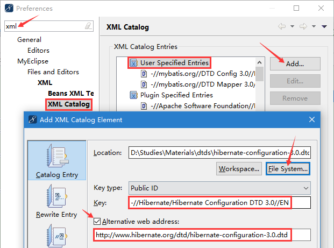Screen dimensions: 334x248
Task: Go back using the left arrow icon
Action: pyautogui.click(x=282, y=26)
